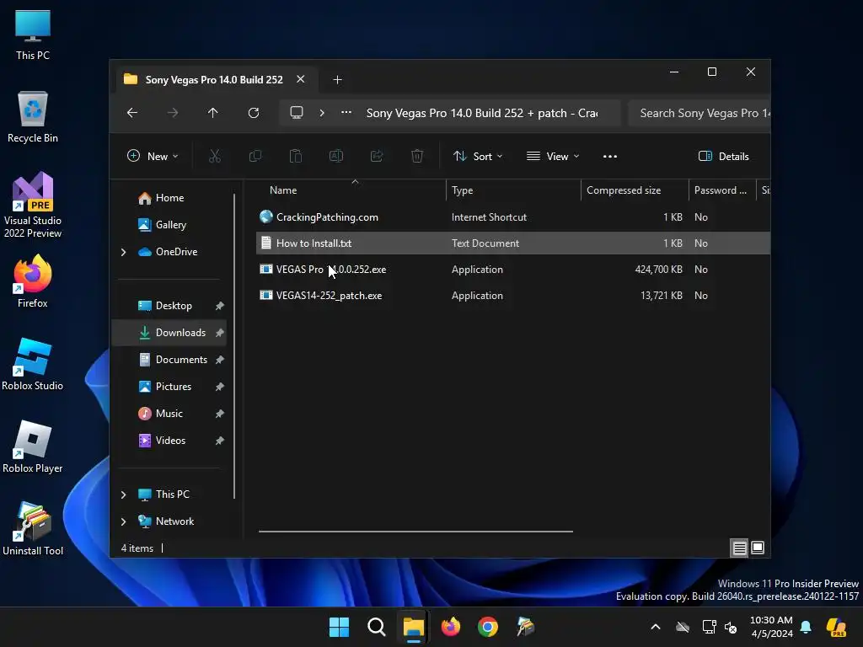Sort by Compressed size column header

click(x=635, y=190)
